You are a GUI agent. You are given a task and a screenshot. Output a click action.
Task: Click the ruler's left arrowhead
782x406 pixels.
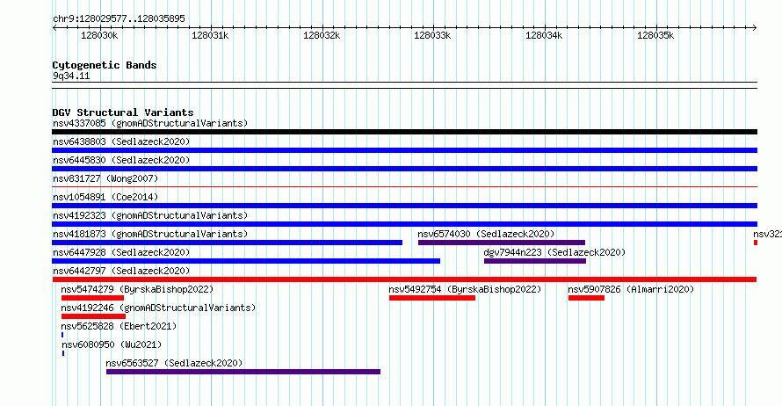click(x=54, y=28)
